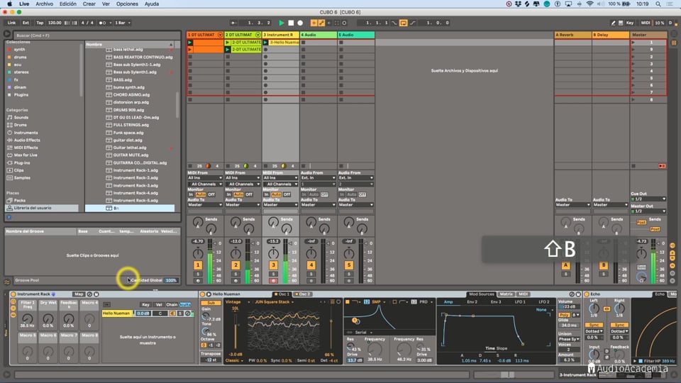Image resolution: width=681 pixels, height=383 pixels.
Task: Open the track 1 MIDI From All Ins dropdown
Action: click(x=205, y=177)
